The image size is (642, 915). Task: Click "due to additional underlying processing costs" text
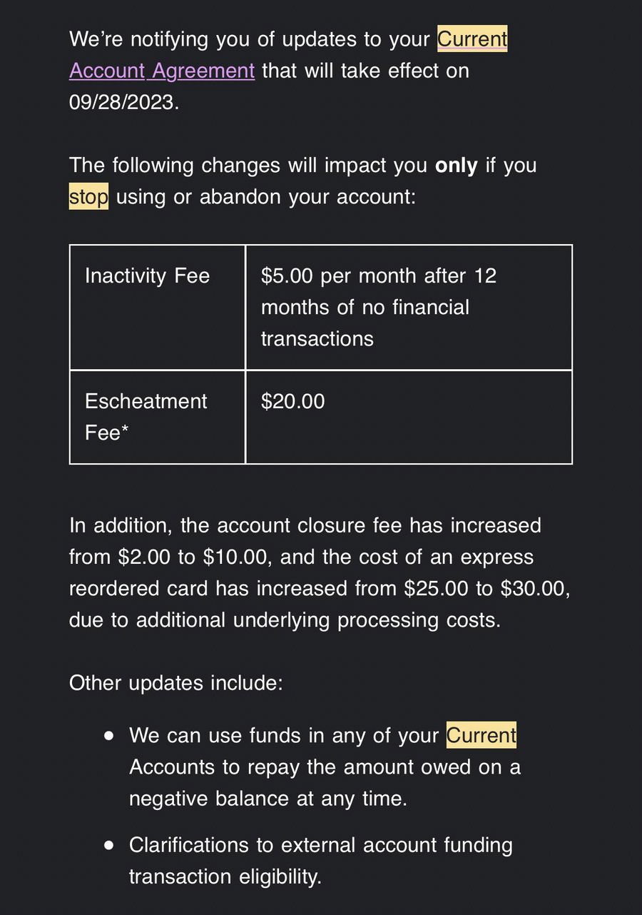click(285, 620)
